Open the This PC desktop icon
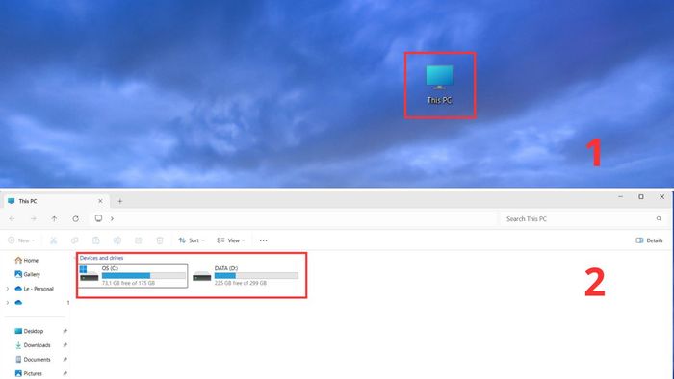 (x=439, y=85)
